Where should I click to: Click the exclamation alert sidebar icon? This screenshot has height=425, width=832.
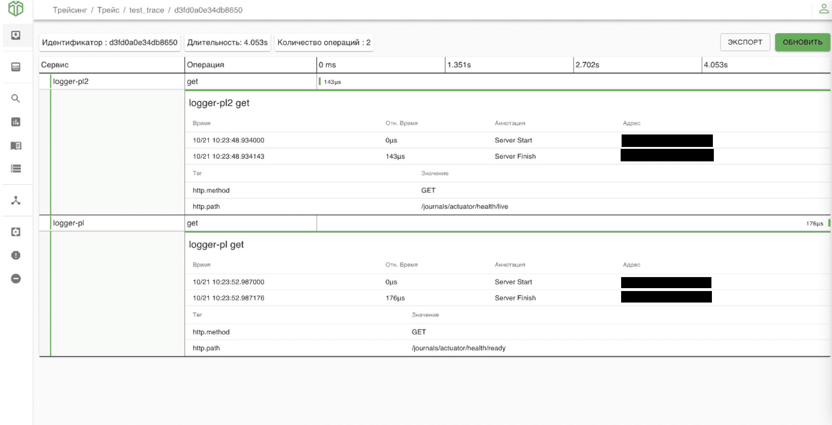click(x=16, y=255)
